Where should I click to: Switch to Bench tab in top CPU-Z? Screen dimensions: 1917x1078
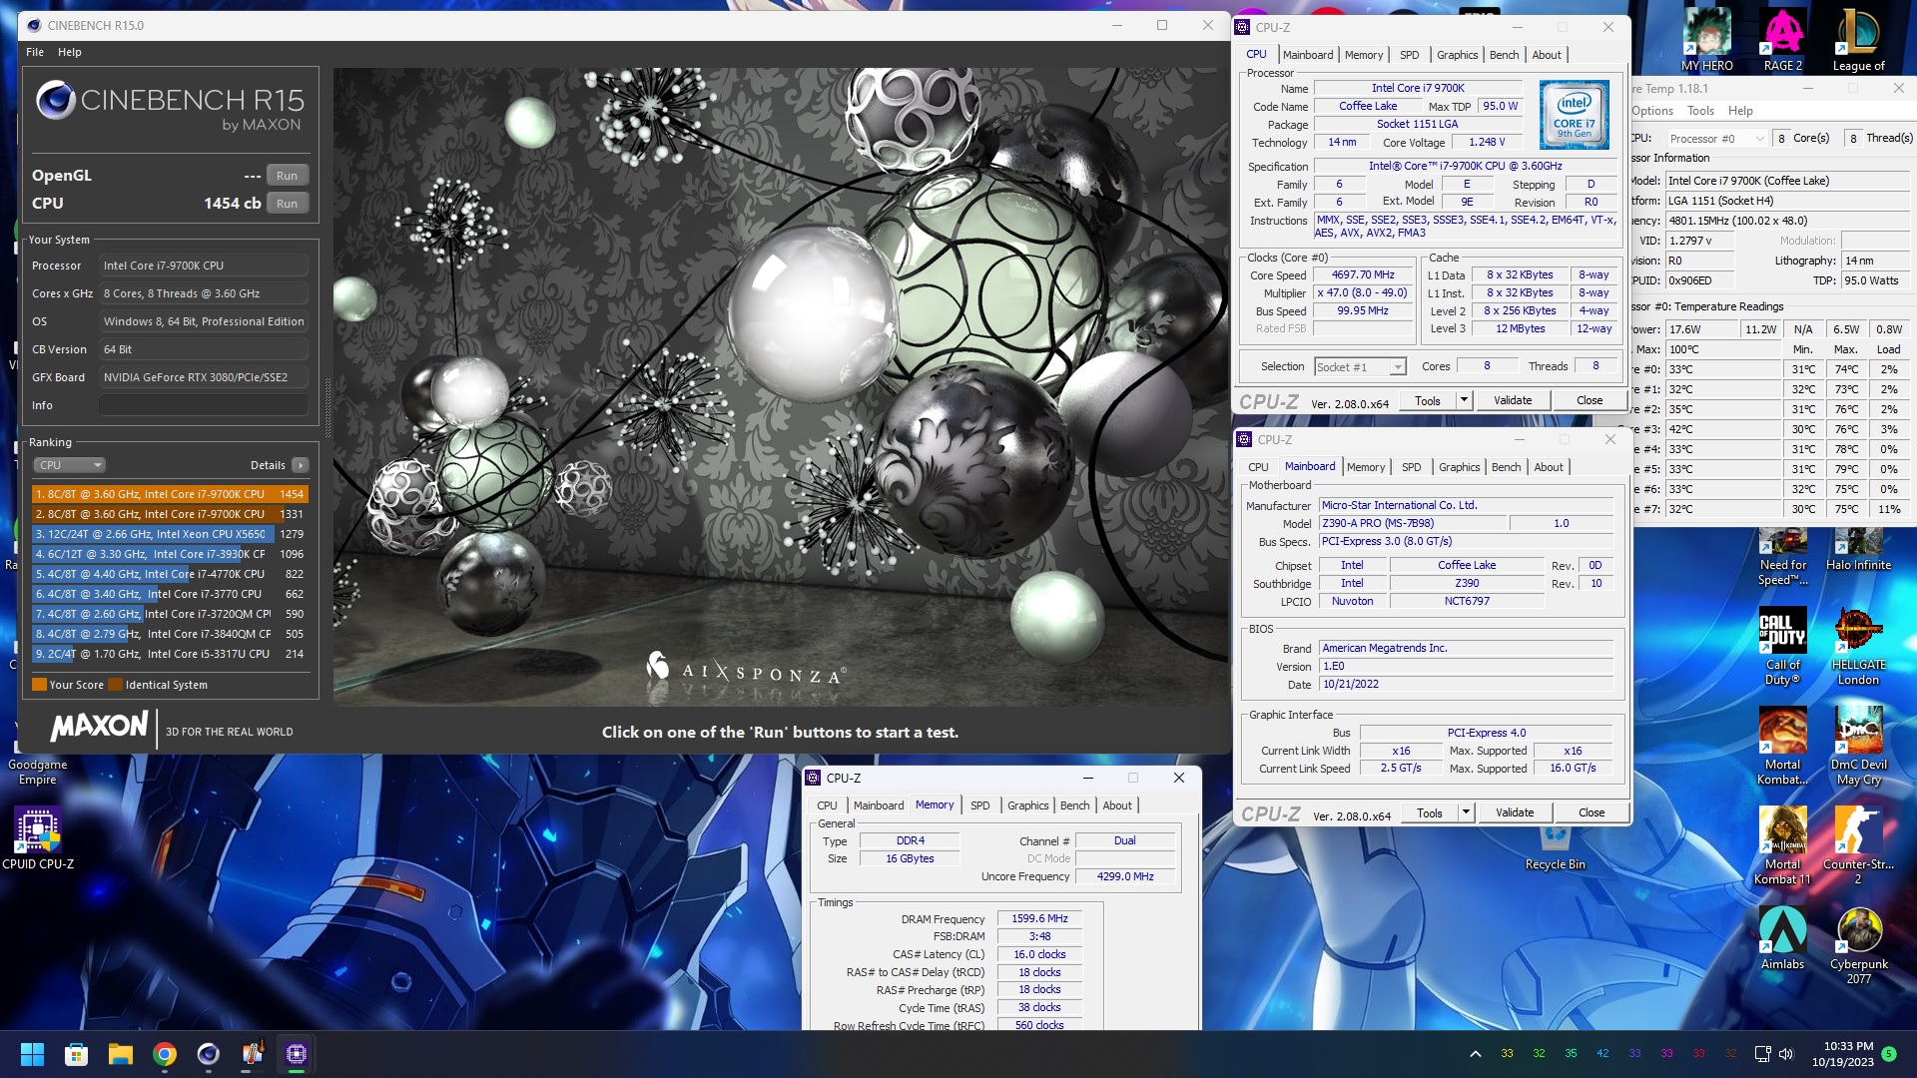point(1504,55)
